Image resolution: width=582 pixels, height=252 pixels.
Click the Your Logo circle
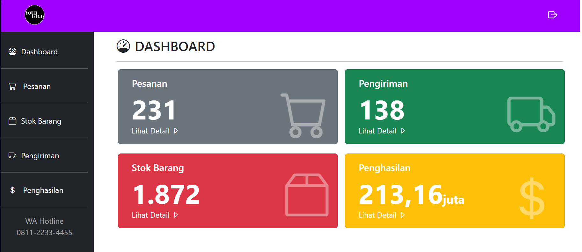[34, 15]
